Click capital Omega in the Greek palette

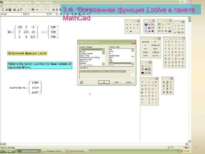[x=183, y=66]
